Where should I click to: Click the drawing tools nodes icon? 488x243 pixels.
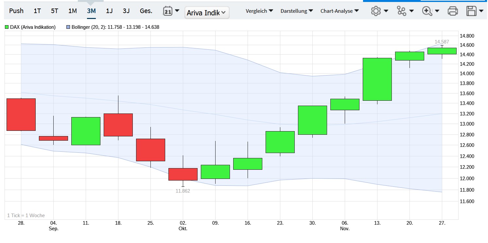pos(401,11)
